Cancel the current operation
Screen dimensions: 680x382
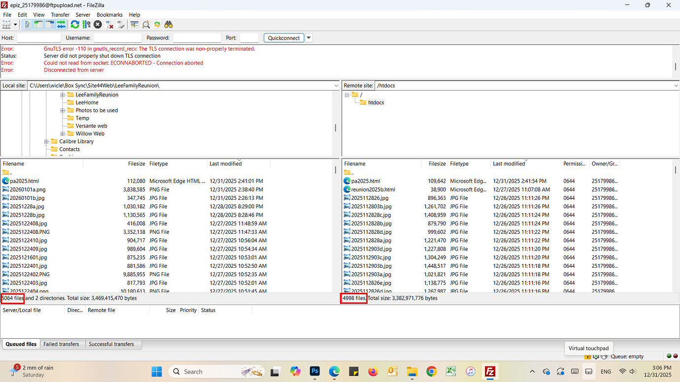[x=97, y=25]
